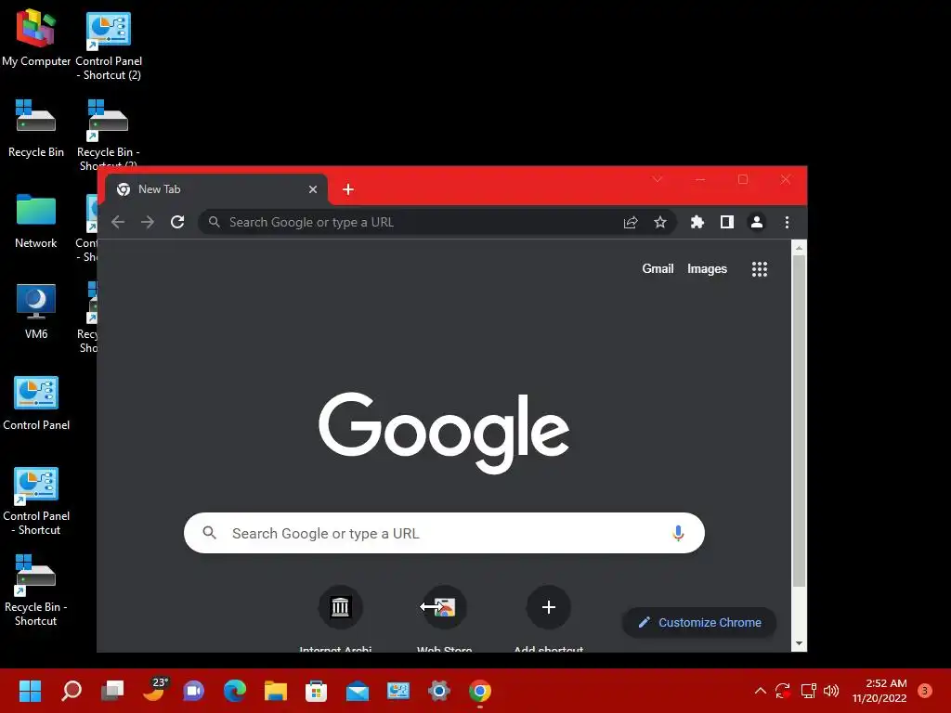Open taskbar Search
The height and width of the screenshot is (713, 951).
pos(72,691)
